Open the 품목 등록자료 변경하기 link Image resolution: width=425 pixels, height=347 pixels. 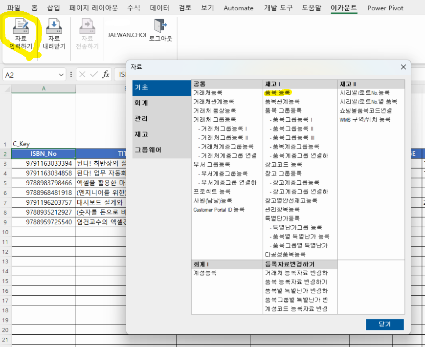click(296, 282)
